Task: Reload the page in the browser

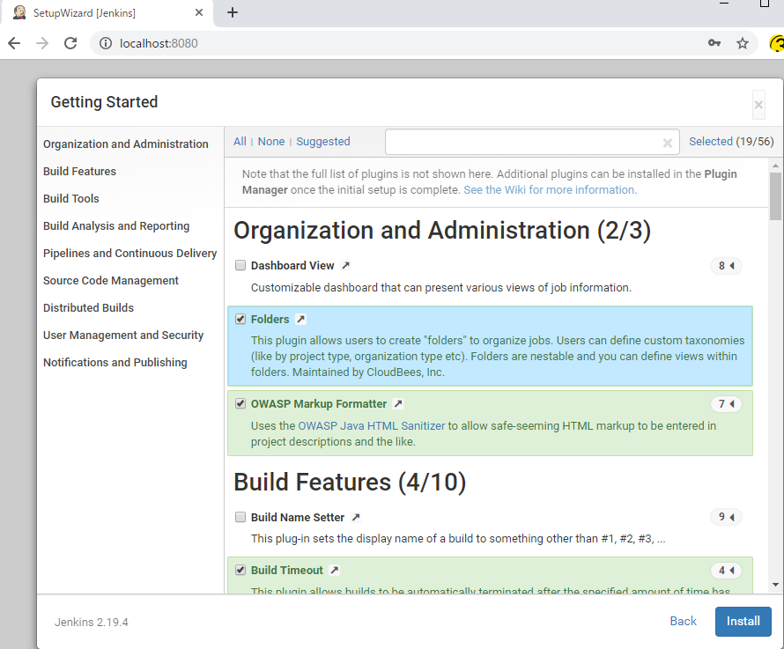Action: (70, 43)
